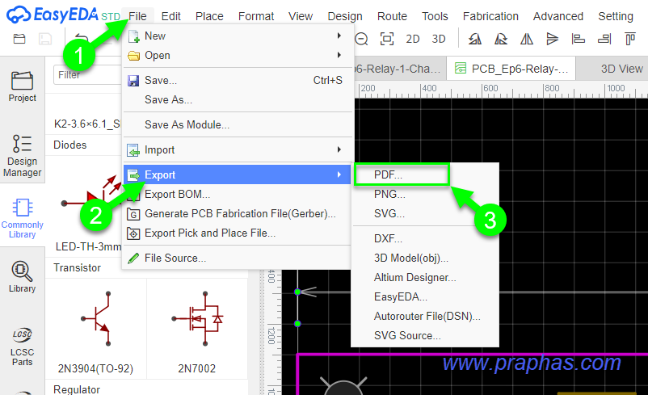This screenshot has height=395, width=648.
Task: Open File Source... entry
Action: click(x=238, y=258)
